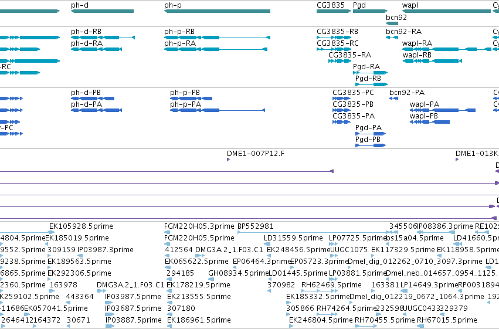Select transcript ph-d-RB feature
This screenshot has height=329, width=499.
[103, 38]
